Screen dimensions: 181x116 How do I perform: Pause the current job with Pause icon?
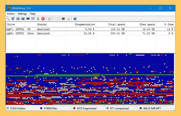tap(38, 19)
